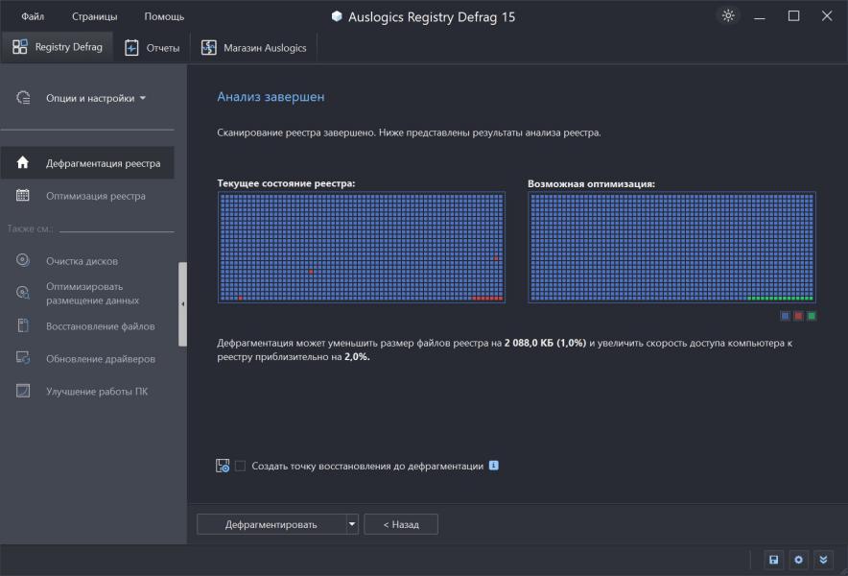Open Улучшение работы ПК tool
Image resolution: width=848 pixels, height=576 pixels.
pos(96,392)
